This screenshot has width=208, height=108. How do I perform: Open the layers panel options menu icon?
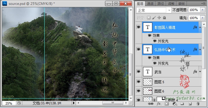tap(203, 3)
